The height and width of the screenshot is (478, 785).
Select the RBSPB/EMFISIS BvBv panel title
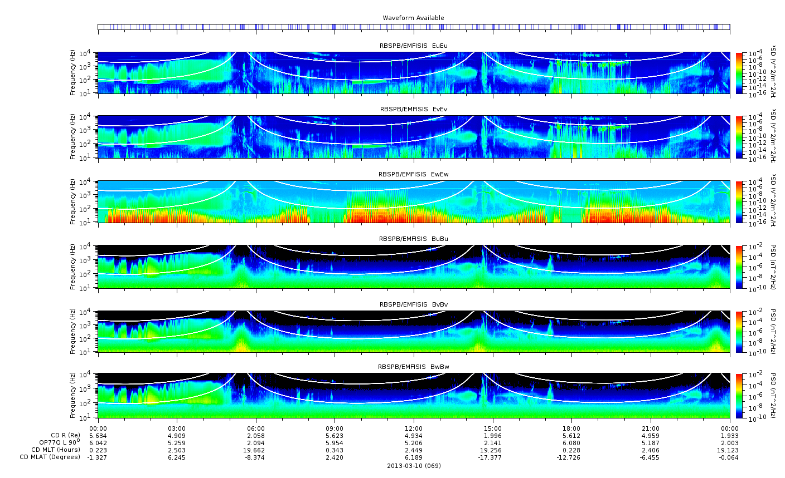point(414,304)
